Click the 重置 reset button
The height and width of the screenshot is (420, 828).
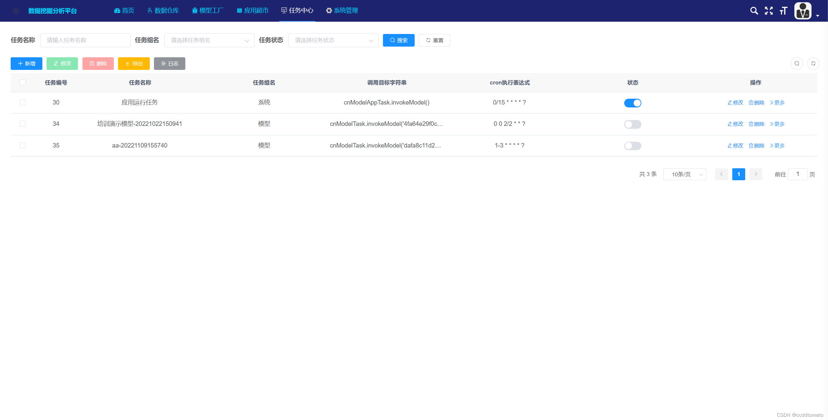click(434, 40)
